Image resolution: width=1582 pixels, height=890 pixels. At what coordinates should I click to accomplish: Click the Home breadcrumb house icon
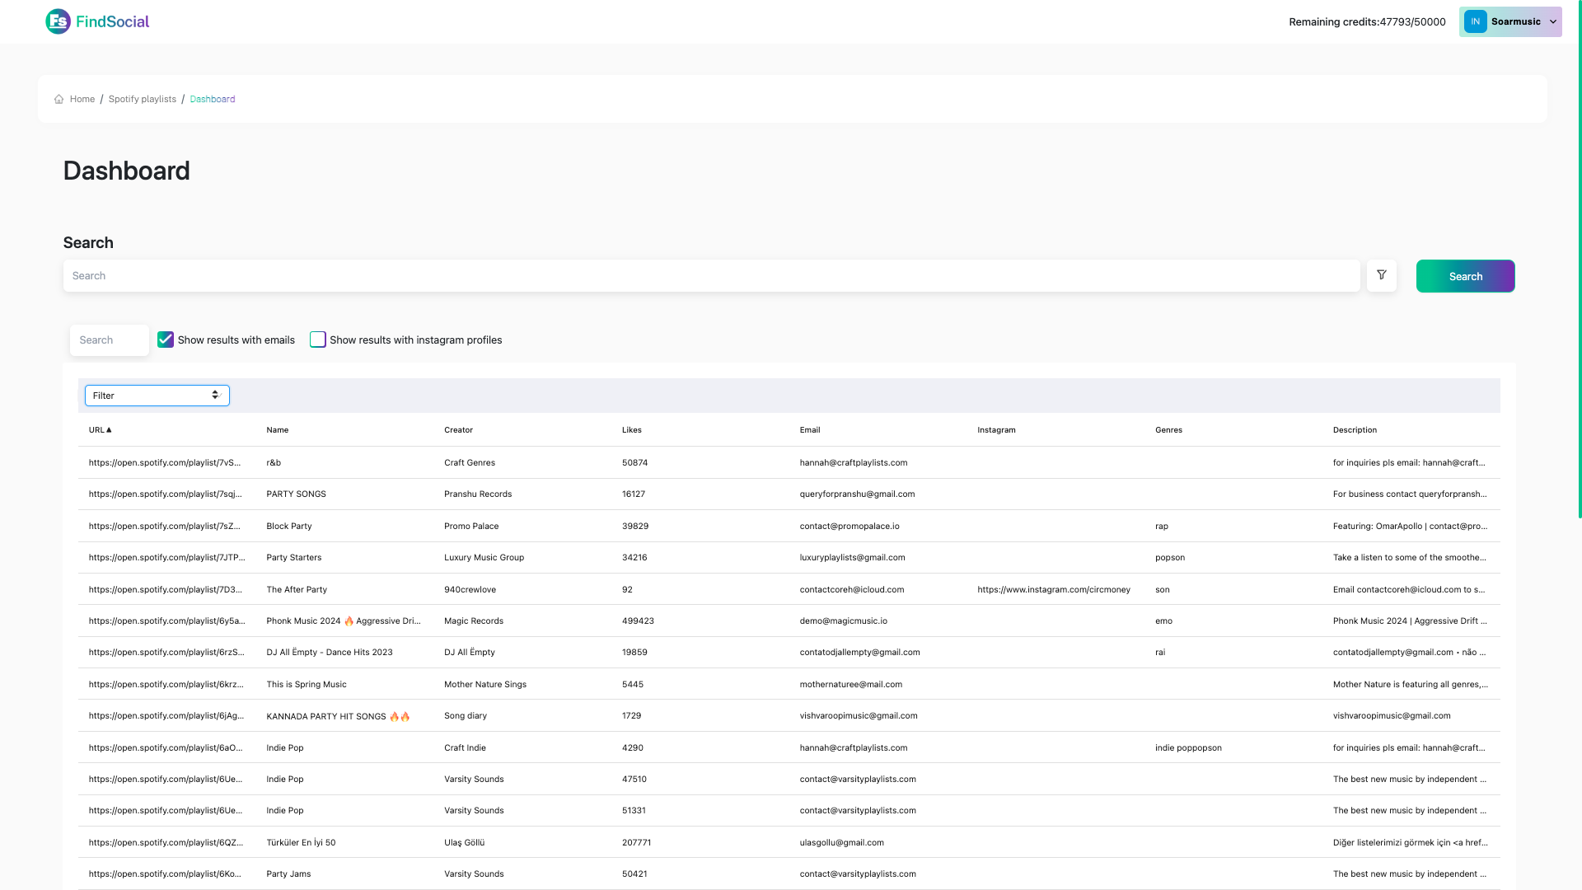[59, 99]
